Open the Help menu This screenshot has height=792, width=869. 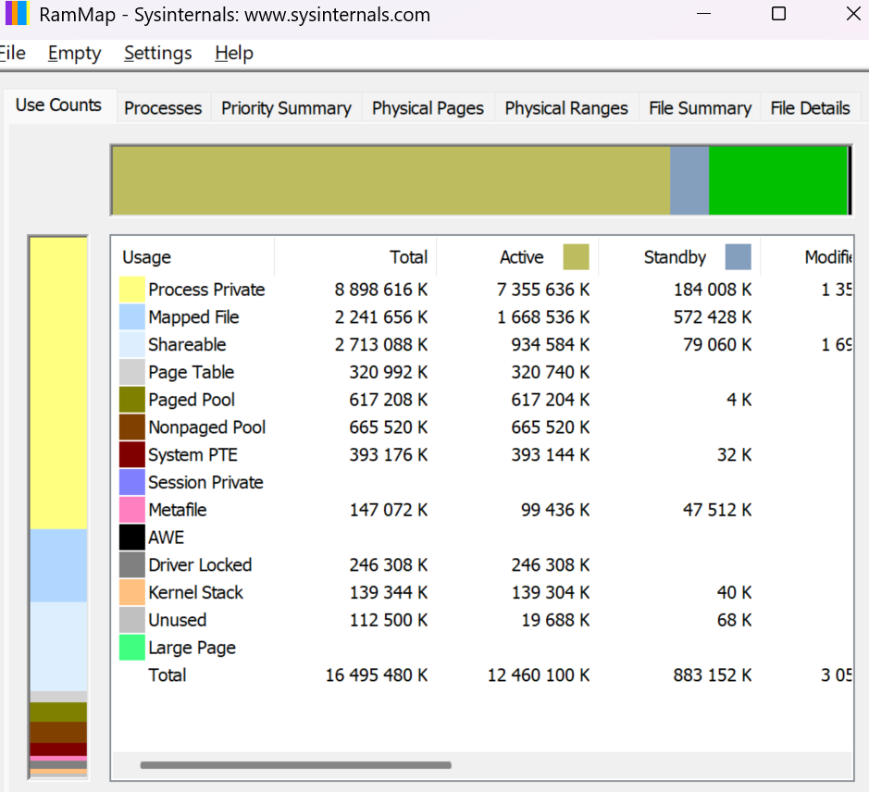[x=234, y=54]
